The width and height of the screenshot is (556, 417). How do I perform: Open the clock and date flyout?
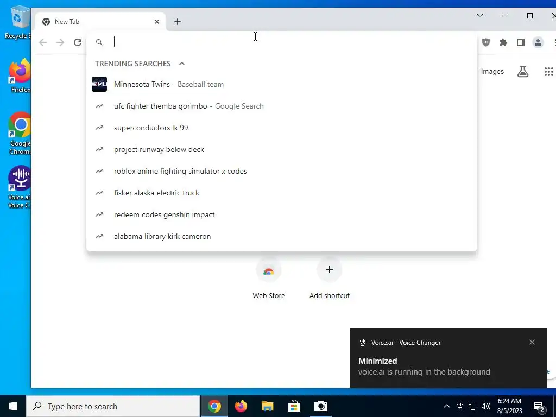coord(509,406)
